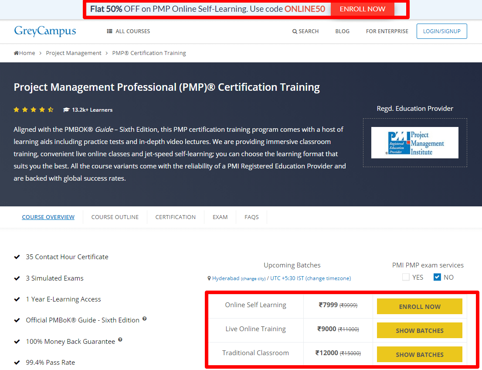Switch to CERTIFICATION tab
Screen dimensions: 482x370
click(x=176, y=217)
